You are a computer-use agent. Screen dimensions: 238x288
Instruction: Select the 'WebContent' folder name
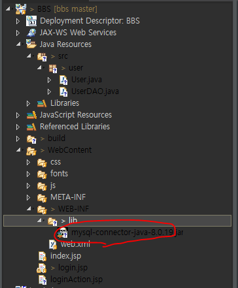(70, 150)
